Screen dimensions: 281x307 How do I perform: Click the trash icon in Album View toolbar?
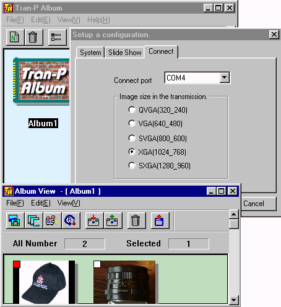(x=136, y=220)
